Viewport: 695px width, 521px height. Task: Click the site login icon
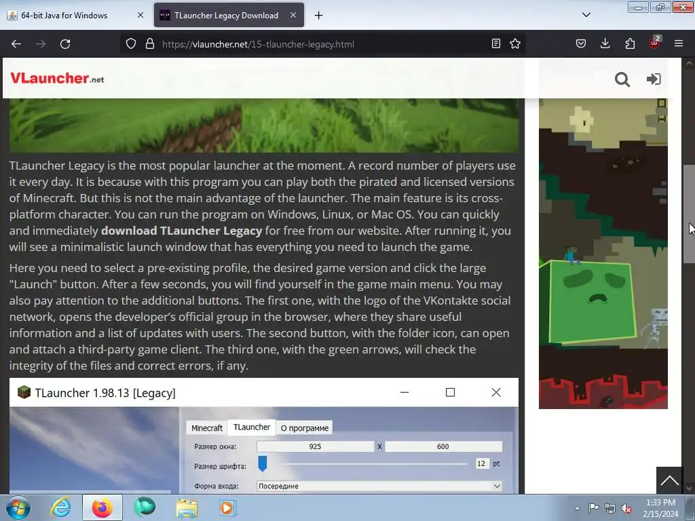pyautogui.click(x=654, y=79)
